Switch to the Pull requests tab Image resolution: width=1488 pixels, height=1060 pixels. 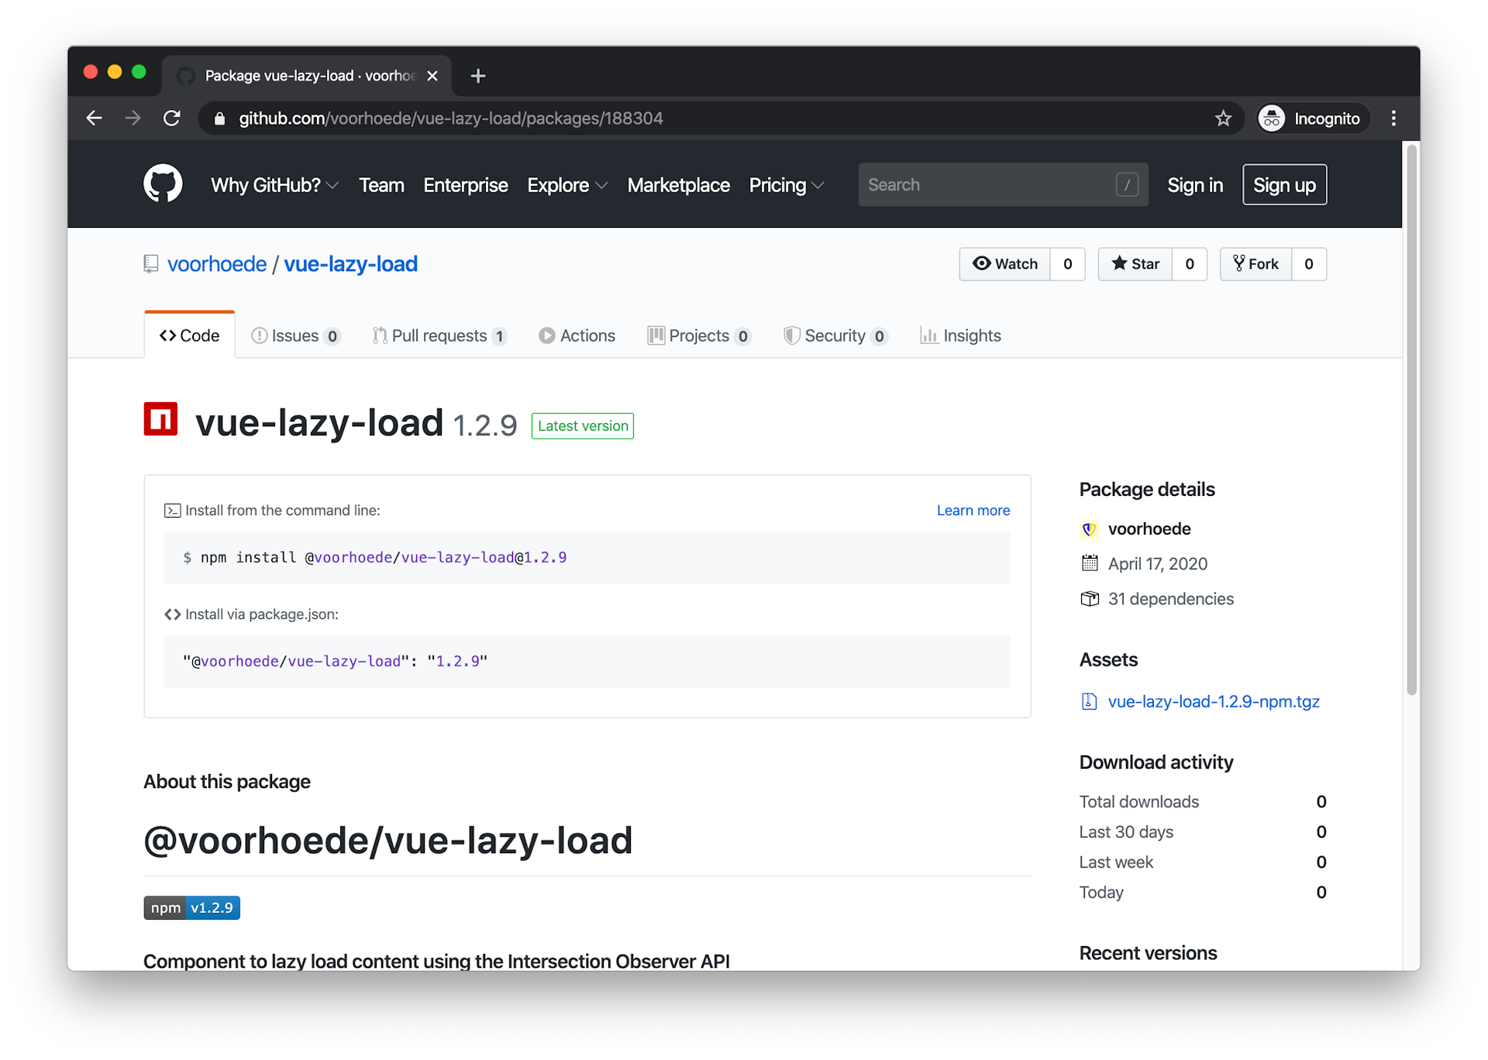pos(440,336)
